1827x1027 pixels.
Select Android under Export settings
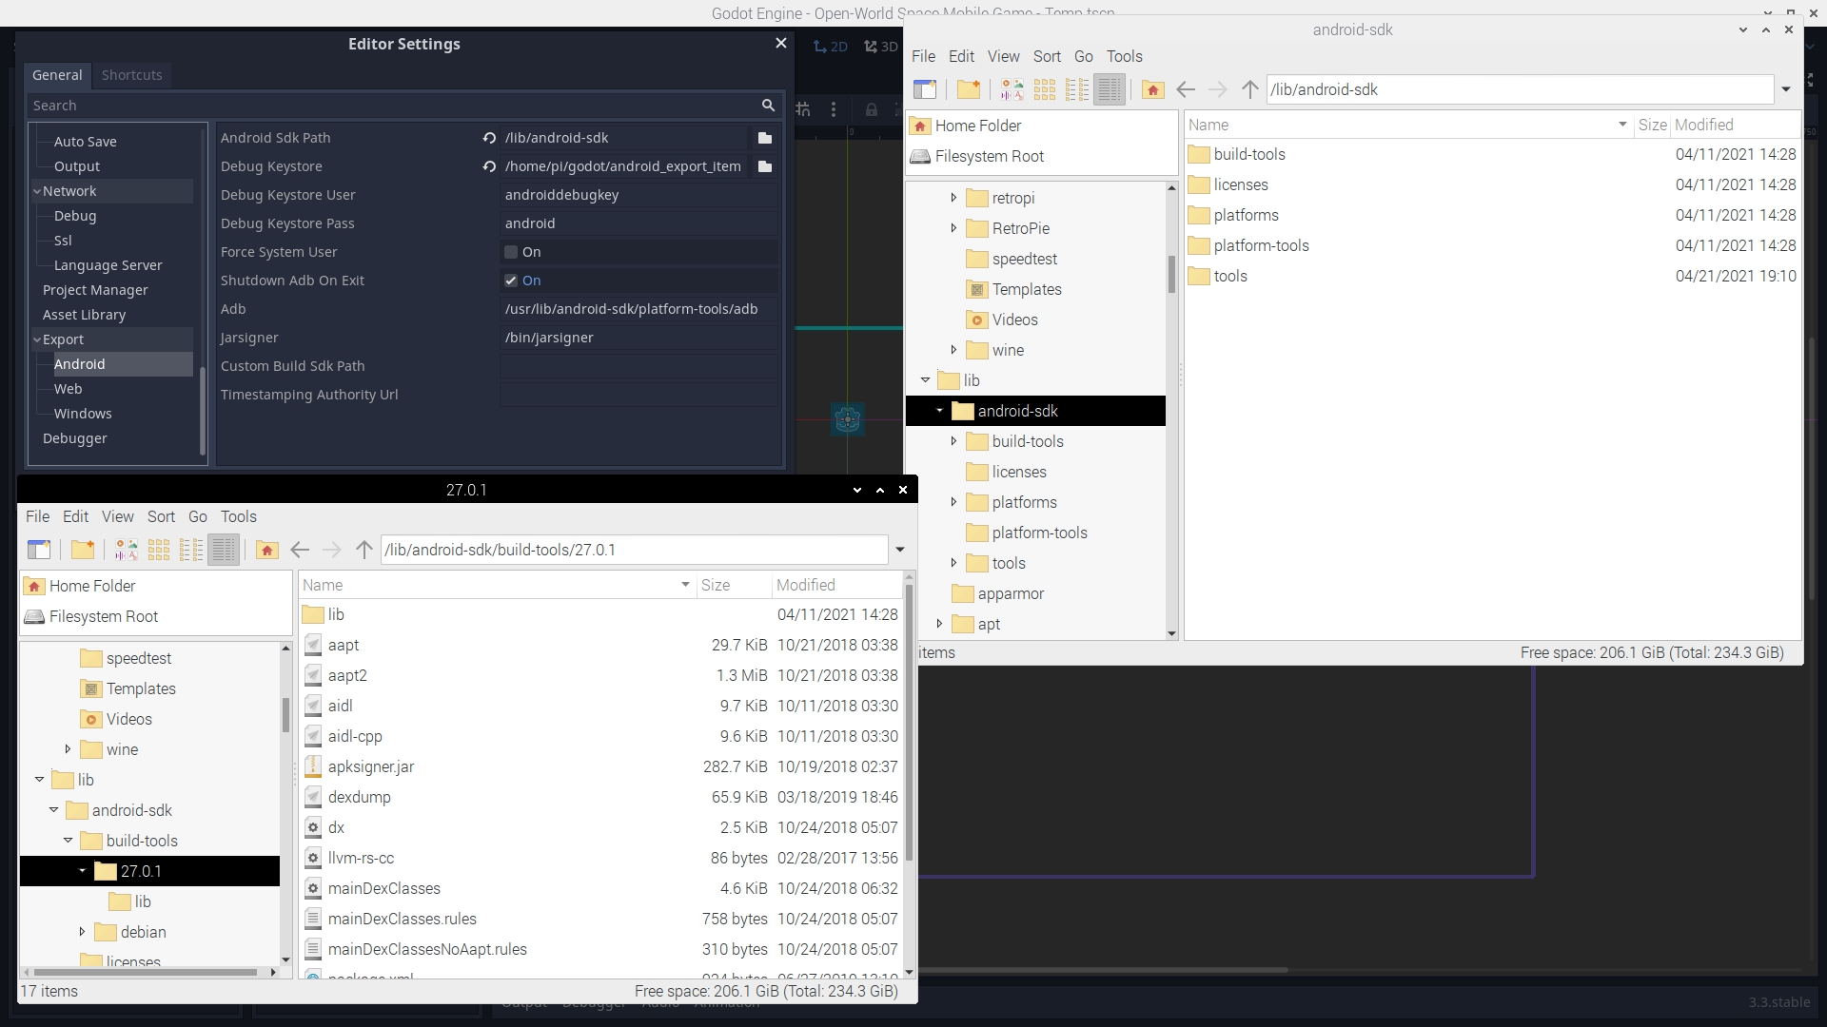tap(80, 363)
